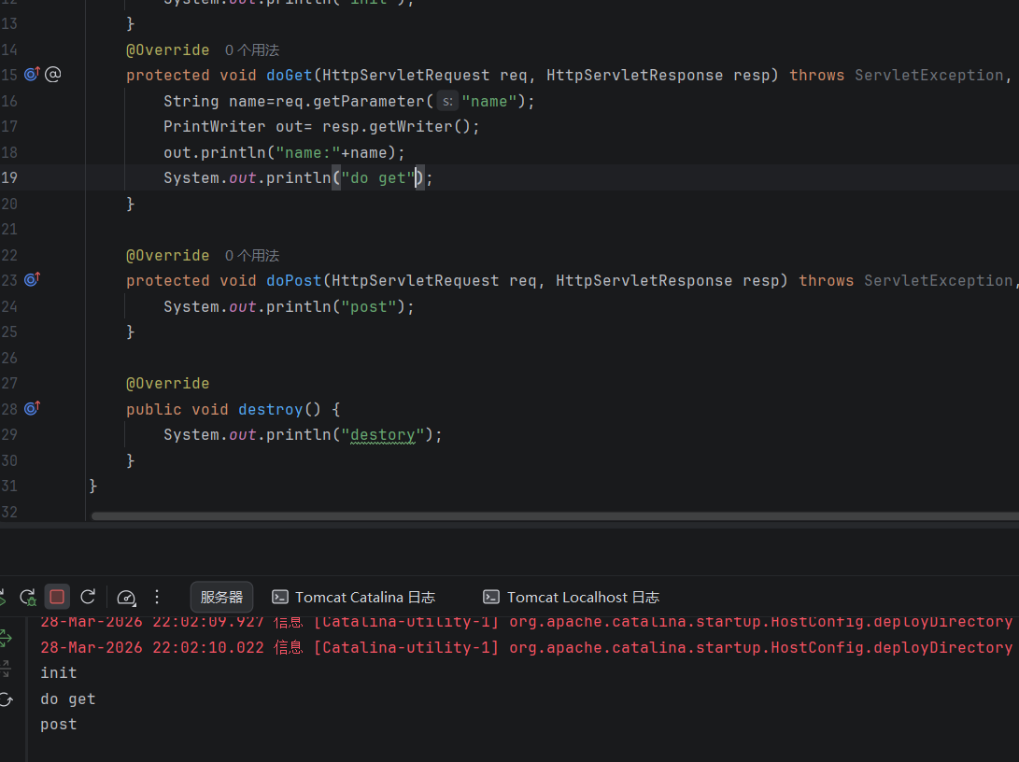Screen dimensions: 1019x762
Task: Click the misspelled "destory" string literal
Action: pyautogui.click(x=383, y=434)
